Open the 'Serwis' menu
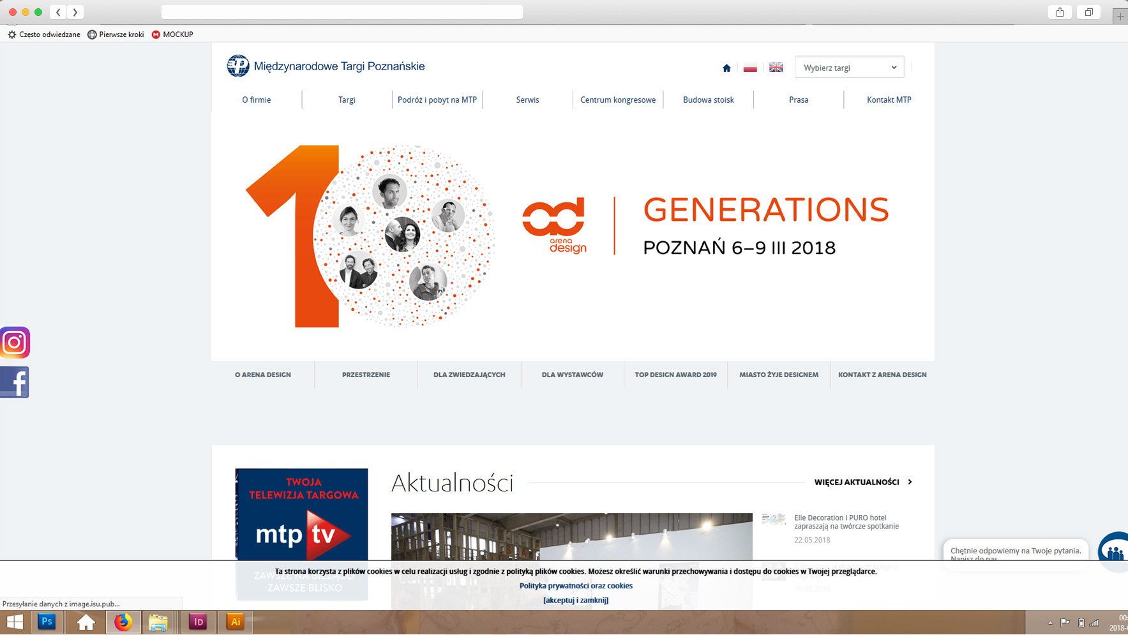 tap(527, 100)
